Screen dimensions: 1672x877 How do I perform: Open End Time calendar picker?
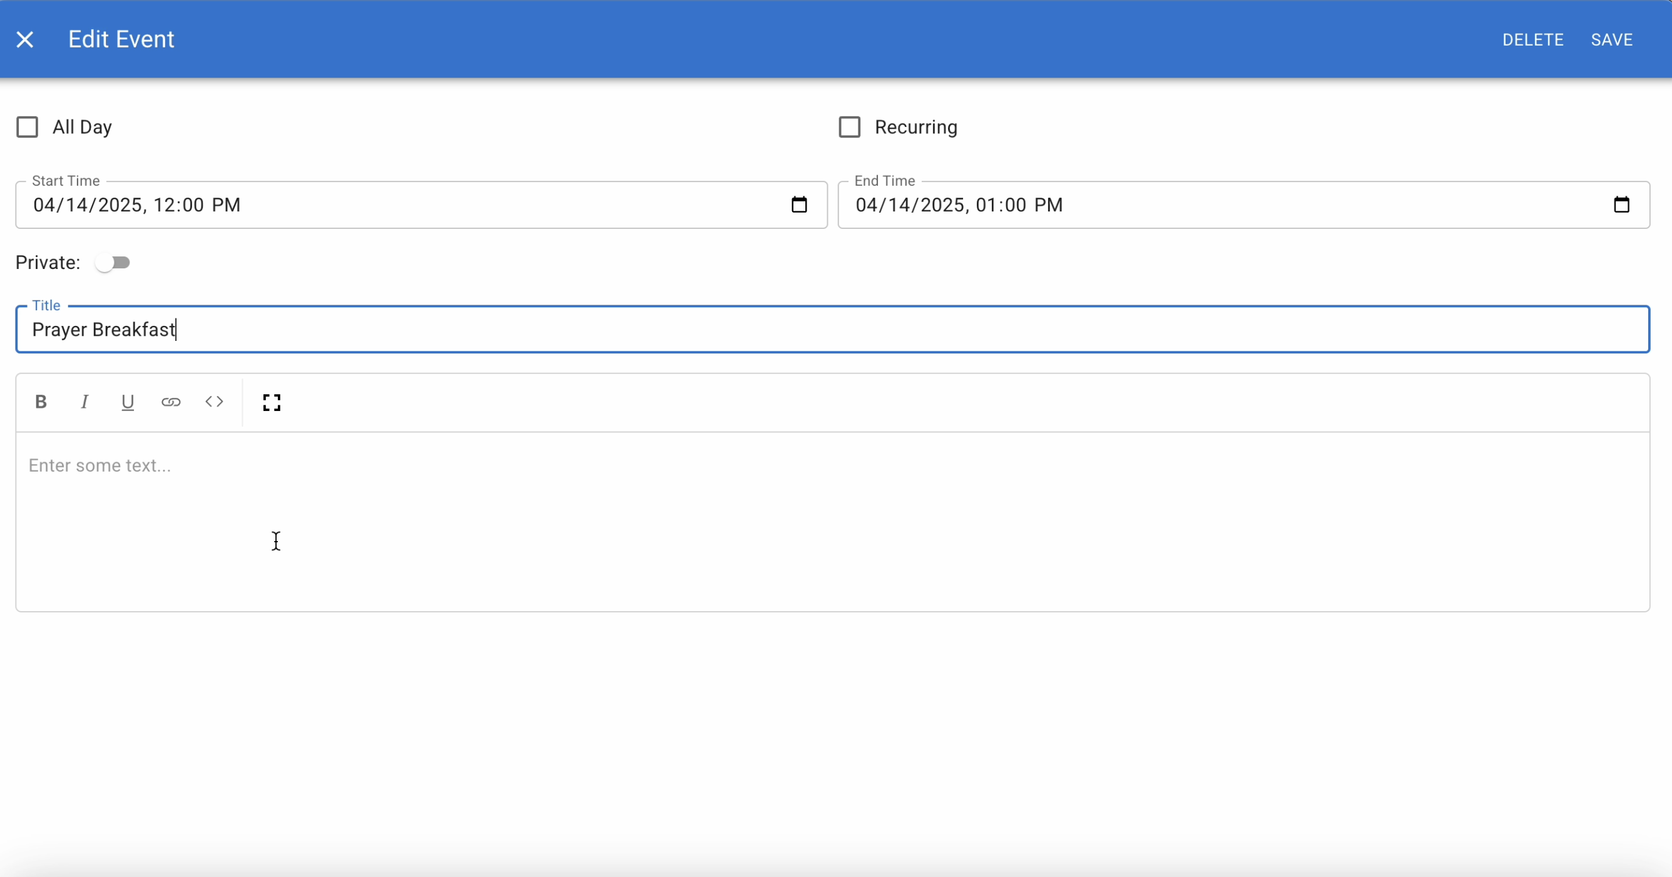(x=1621, y=205)
